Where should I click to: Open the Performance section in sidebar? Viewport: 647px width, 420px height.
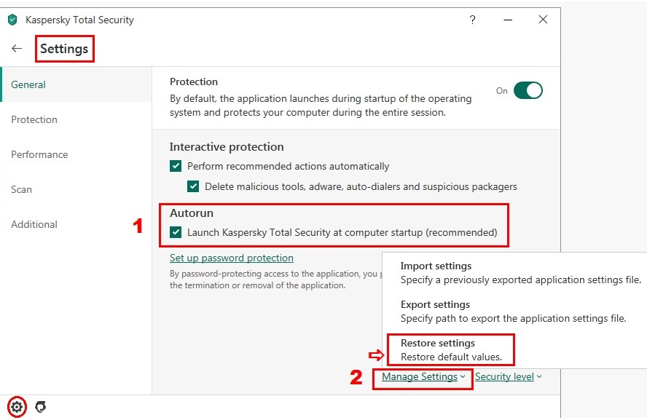[39, 154]
